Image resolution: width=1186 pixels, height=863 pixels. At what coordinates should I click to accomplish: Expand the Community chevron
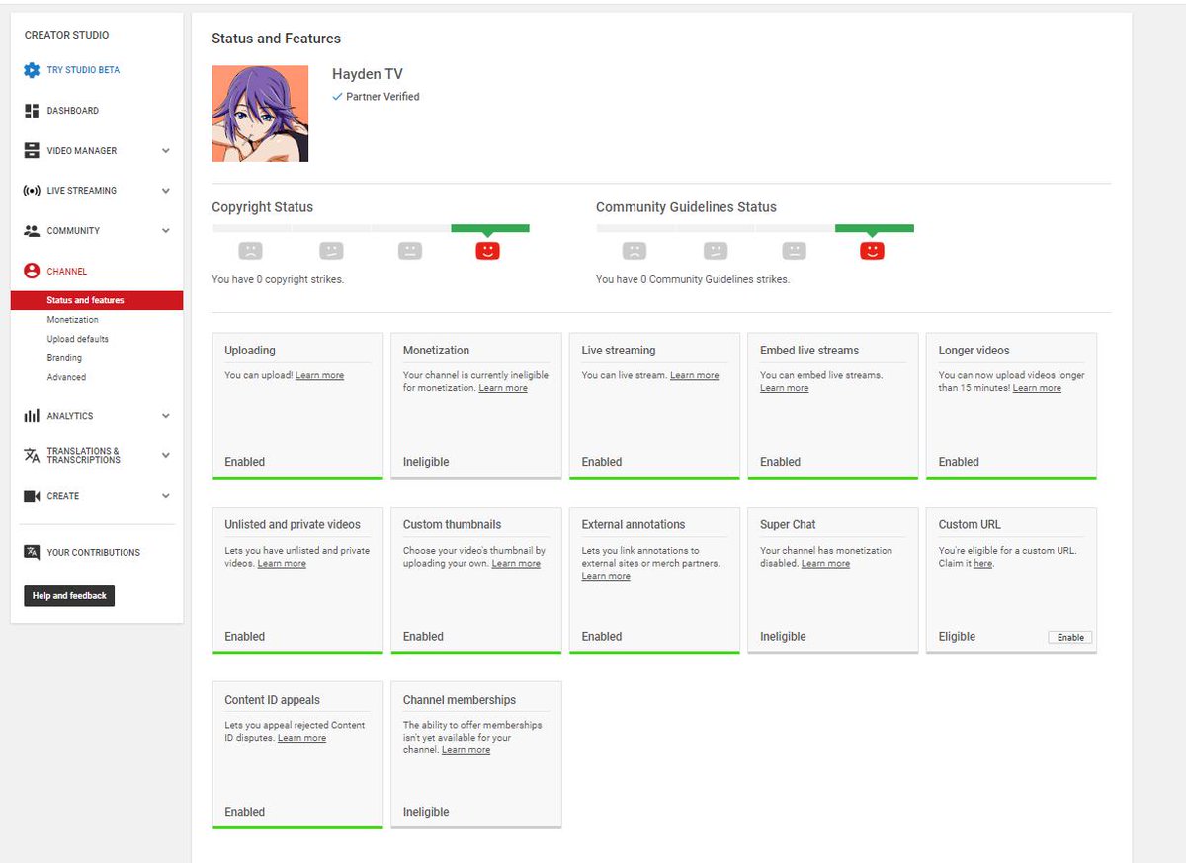[x=166, y=231]
